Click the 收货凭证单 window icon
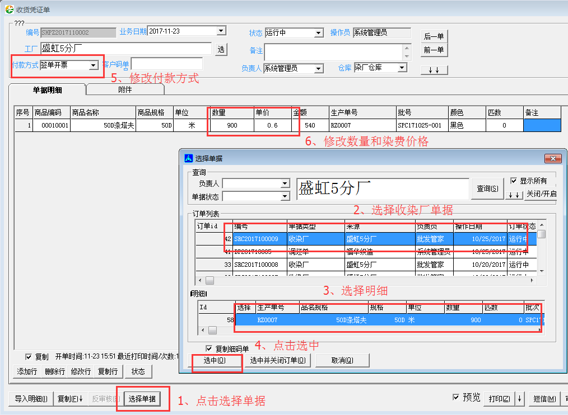This screenshot has height=415, width=568. click(x=10, y=10)
